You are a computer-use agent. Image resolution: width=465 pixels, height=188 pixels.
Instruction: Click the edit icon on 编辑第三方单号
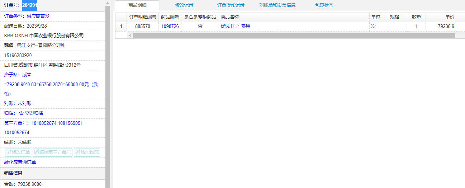(x=37, y=152)
